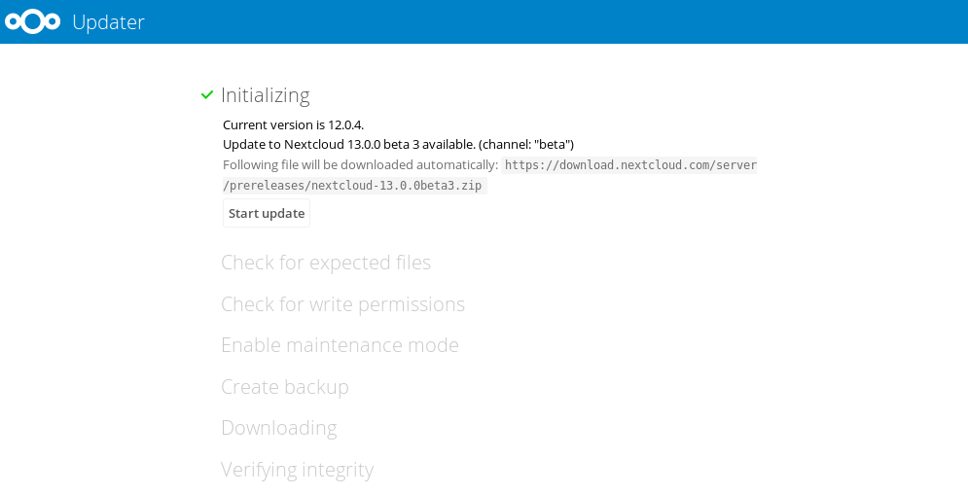Click the Current version is 12.0.4 text

pyautogui.click(x=293, y=125)
